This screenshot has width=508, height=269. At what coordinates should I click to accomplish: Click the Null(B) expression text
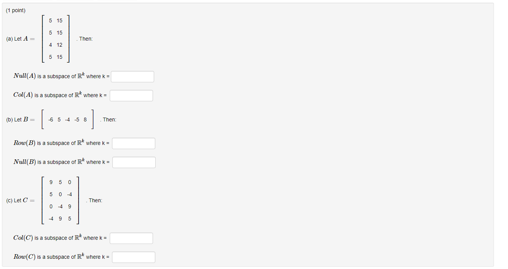(25, 162)
